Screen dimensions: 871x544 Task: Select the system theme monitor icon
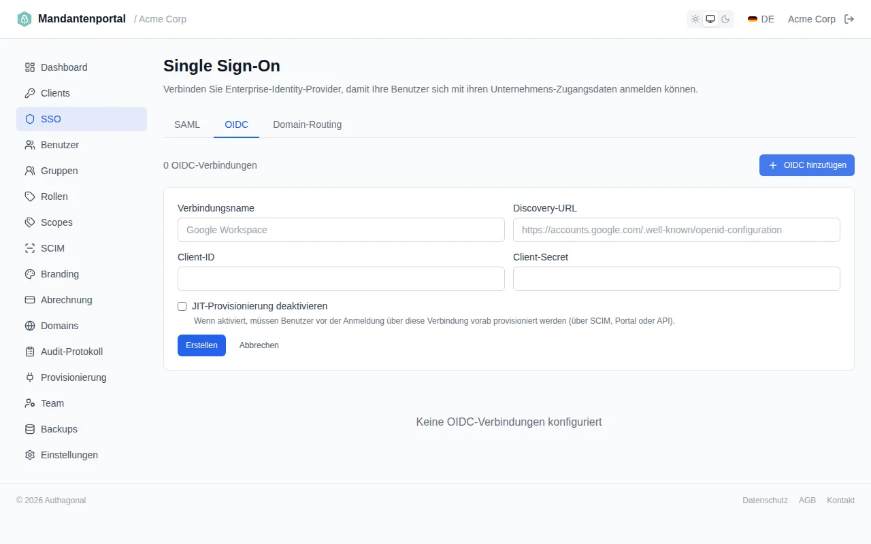710,19
